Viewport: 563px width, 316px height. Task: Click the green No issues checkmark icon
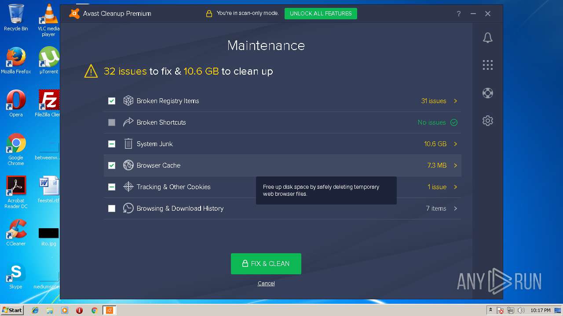454,122
